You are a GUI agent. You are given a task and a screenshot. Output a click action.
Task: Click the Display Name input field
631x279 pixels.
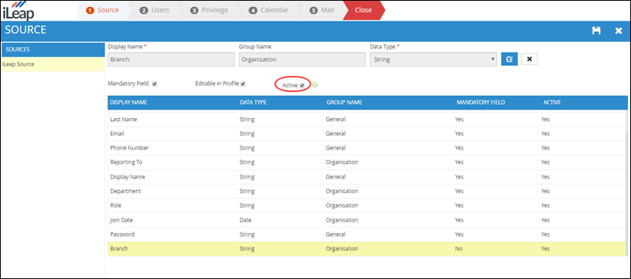pyautogui.click(x=171, y=60)
